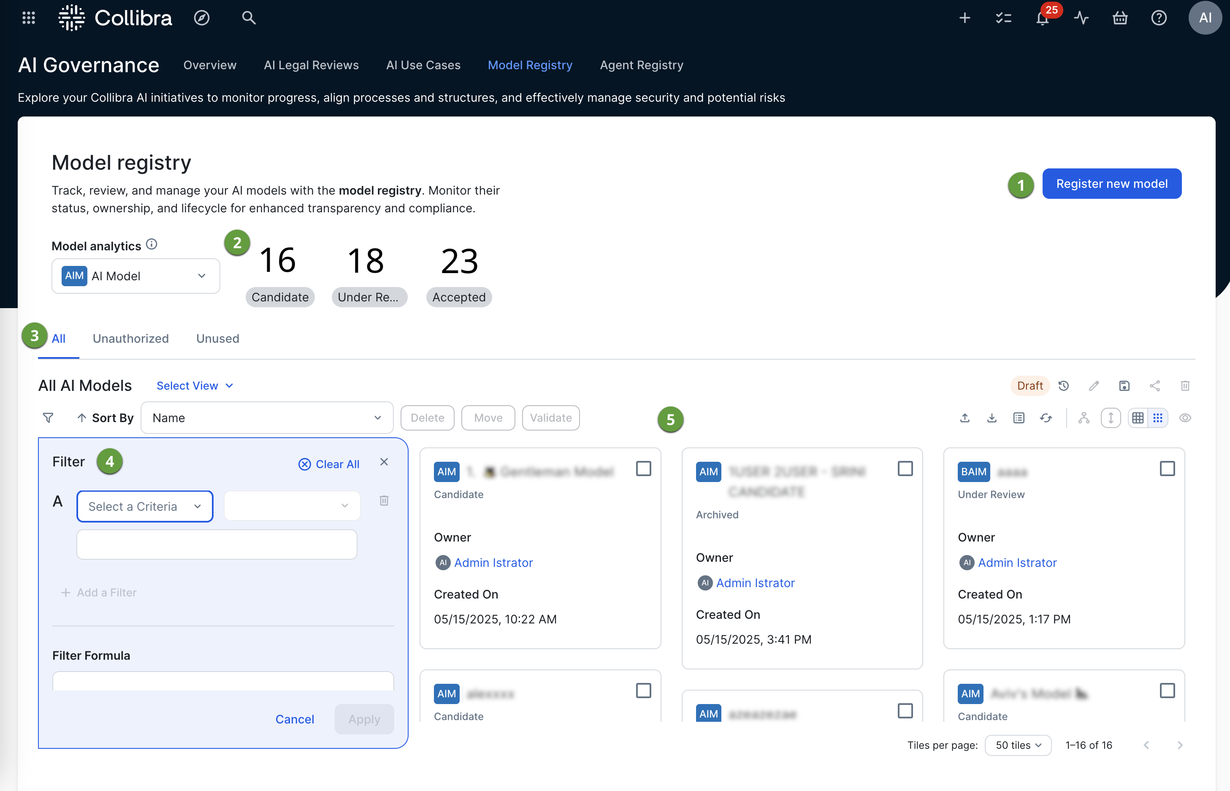Viewport: 1230px width, 791px height.
Task: Open the global search icon
Action: 249,18
